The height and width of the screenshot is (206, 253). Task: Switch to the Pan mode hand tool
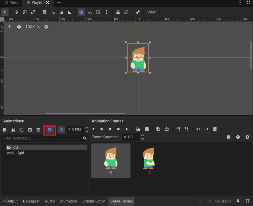[x=61, y=12]
